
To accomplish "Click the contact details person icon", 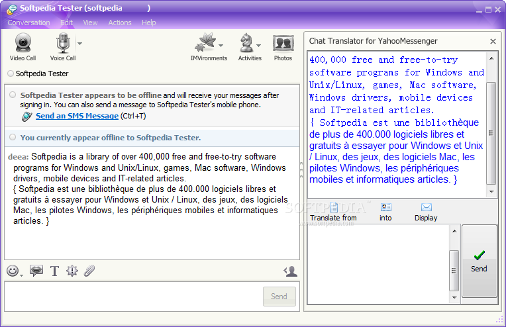I will coord(291,271).
